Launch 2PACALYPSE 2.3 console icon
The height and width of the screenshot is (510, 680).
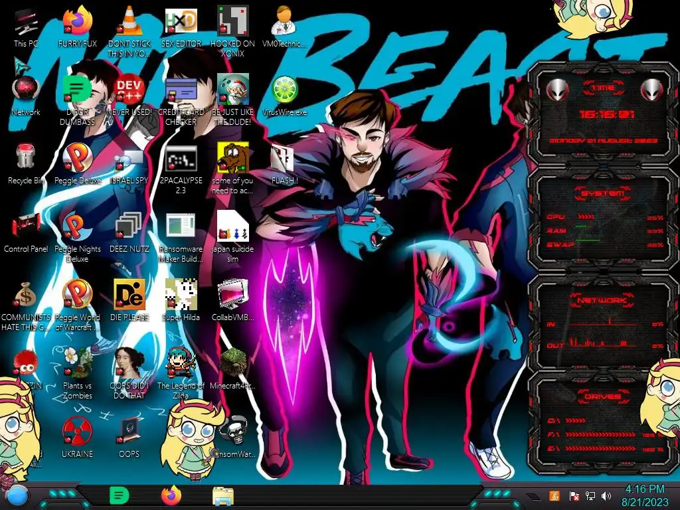point(181,159)
